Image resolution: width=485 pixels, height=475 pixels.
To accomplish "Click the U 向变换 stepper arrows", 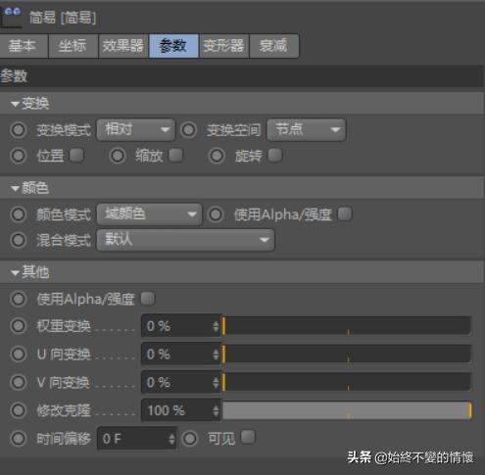I will pos(216,355).
